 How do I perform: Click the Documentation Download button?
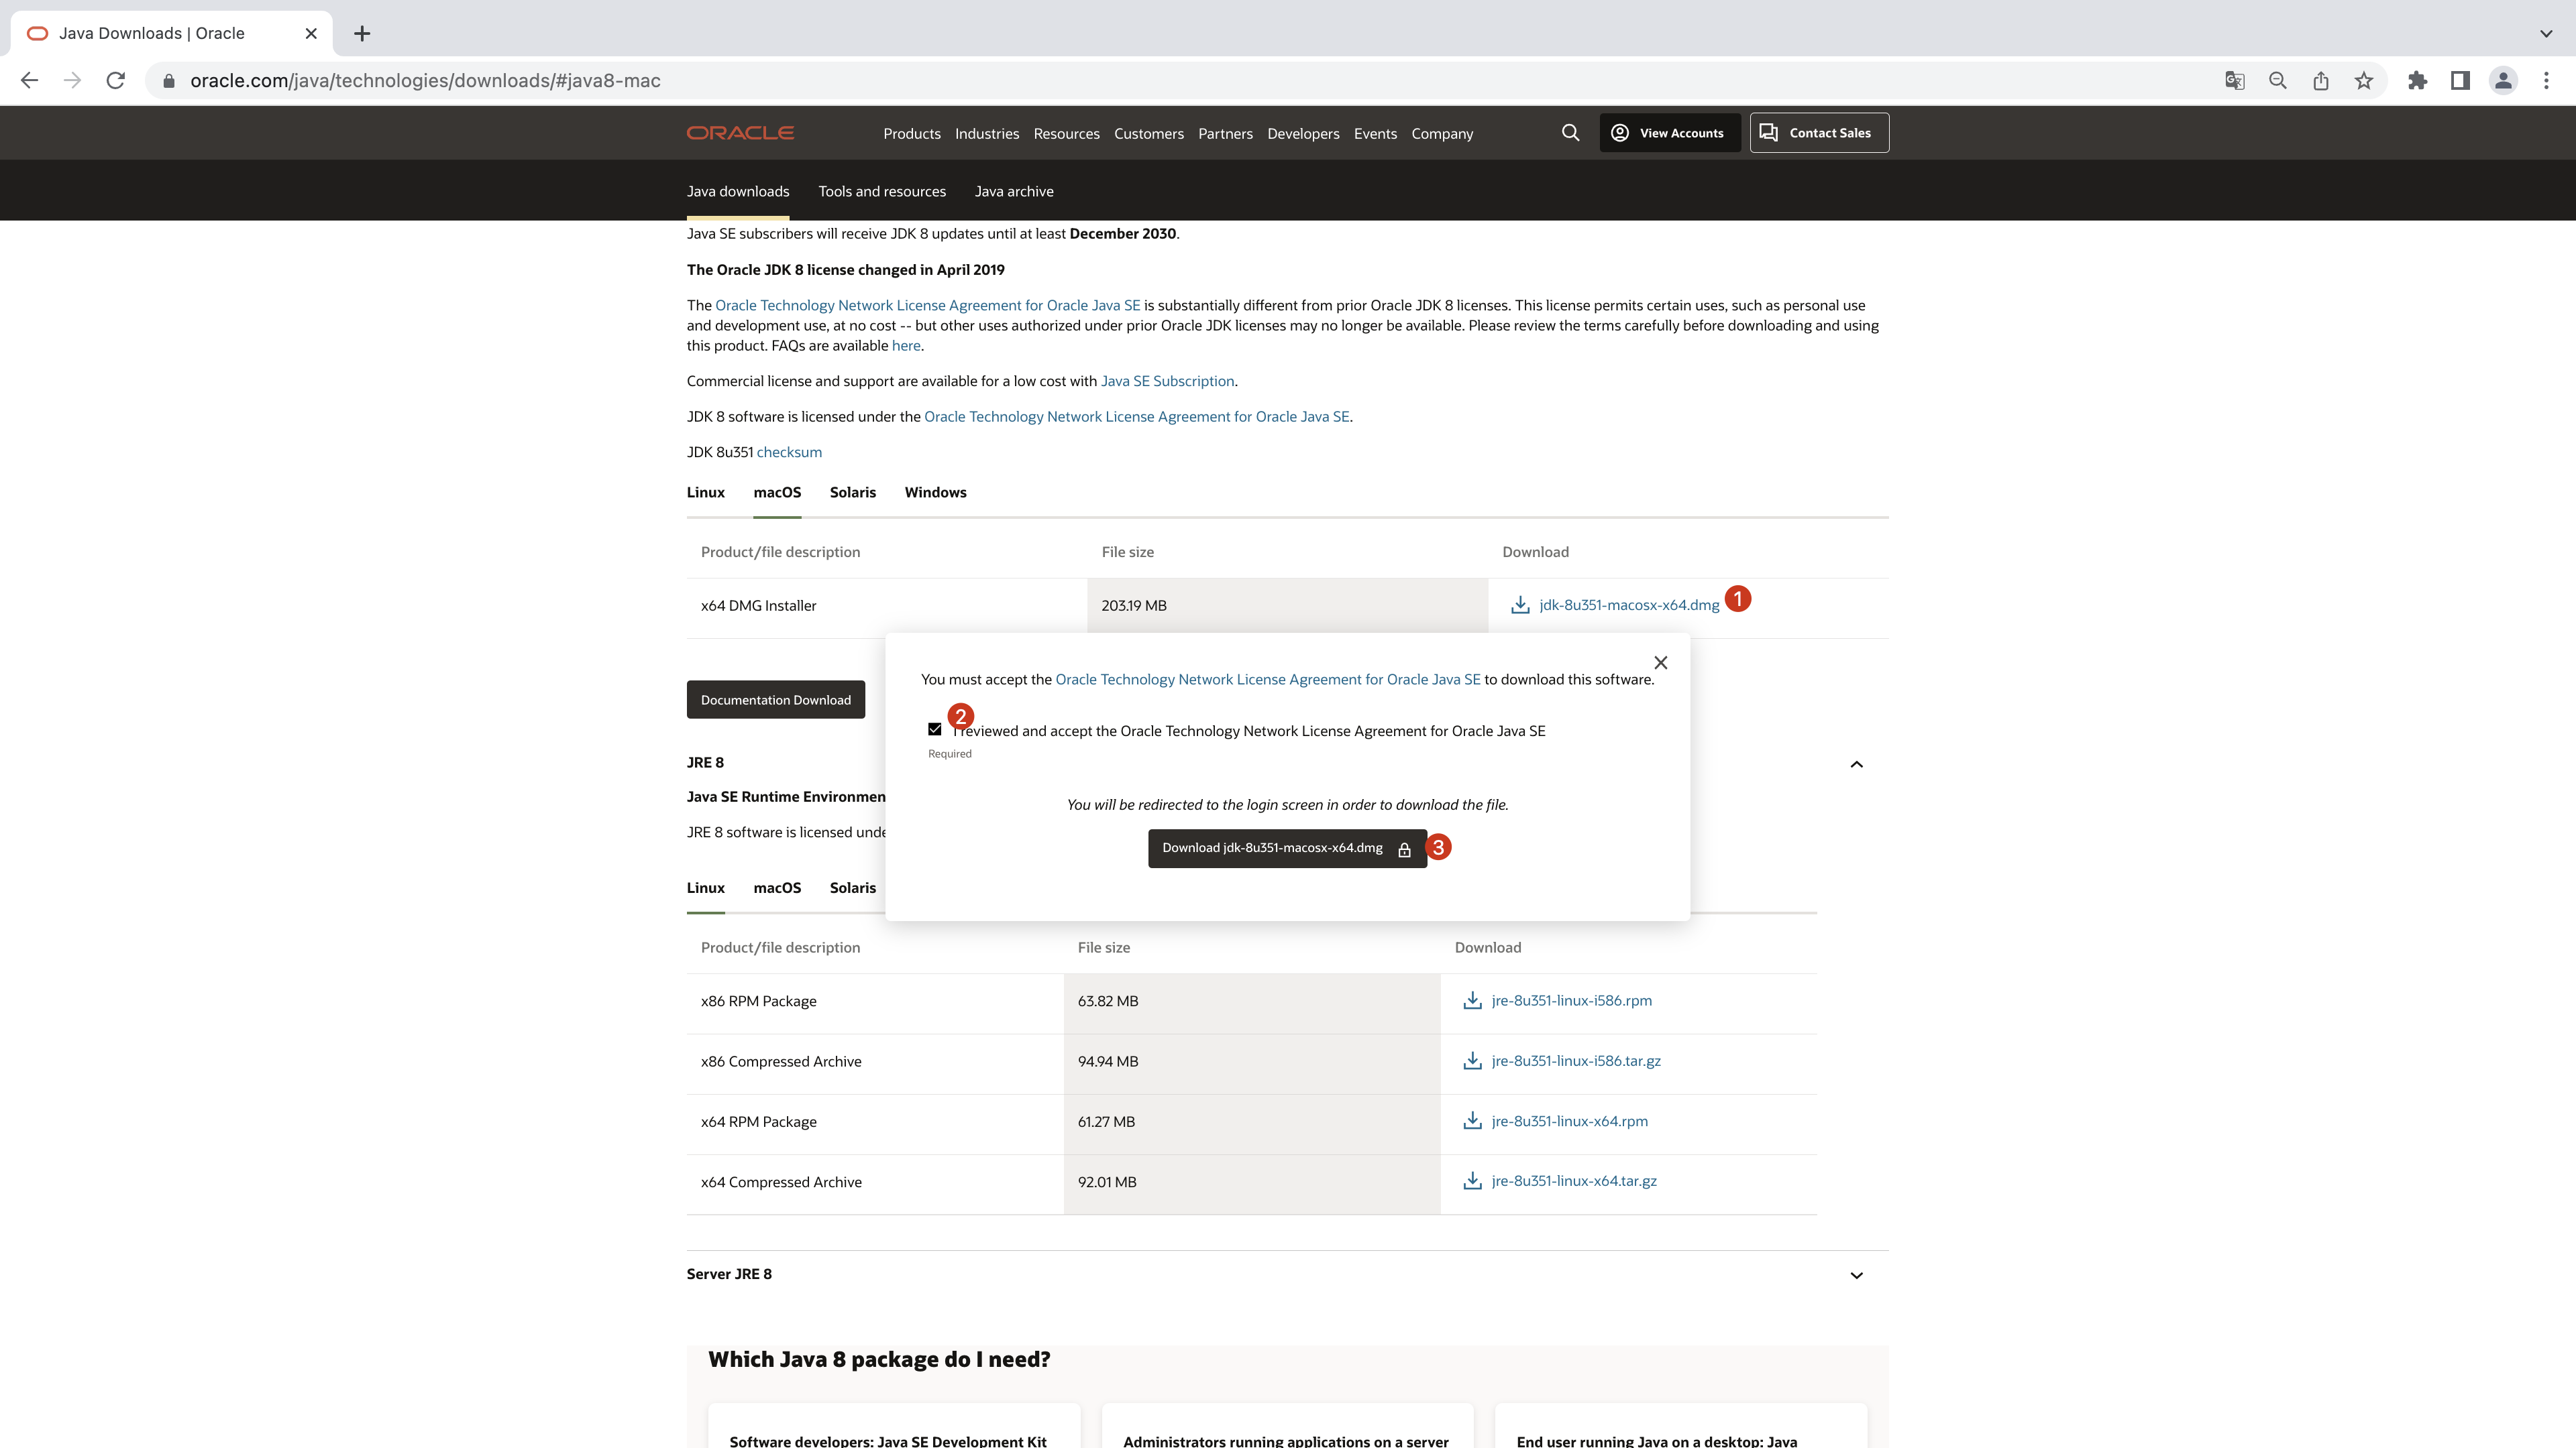pos(775,699)
